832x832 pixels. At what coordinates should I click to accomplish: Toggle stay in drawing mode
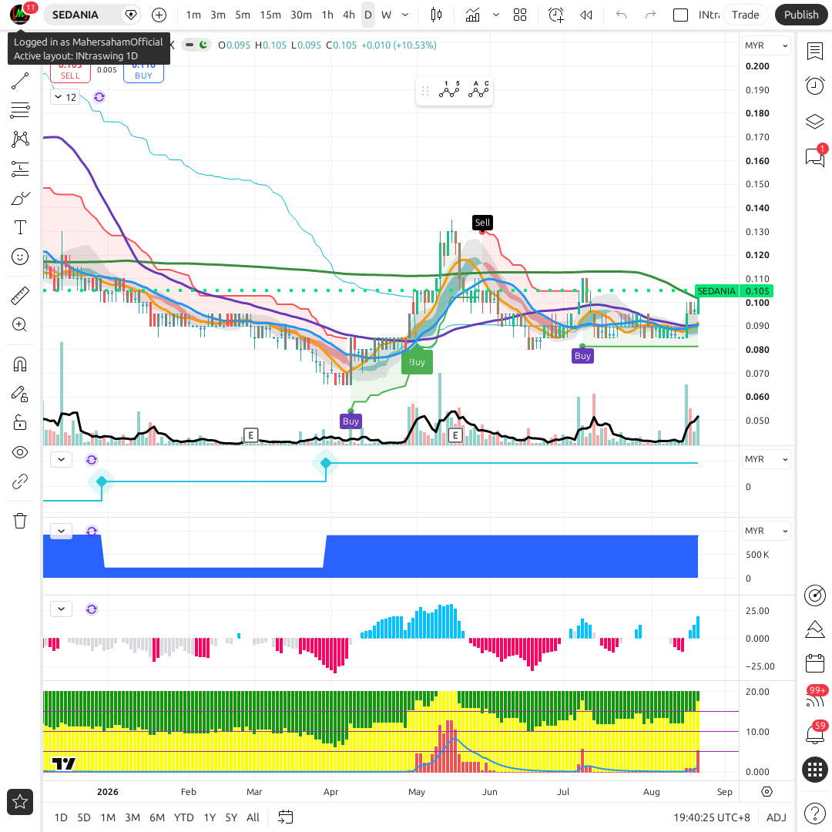pyautogui.click(x=19, y=394)
